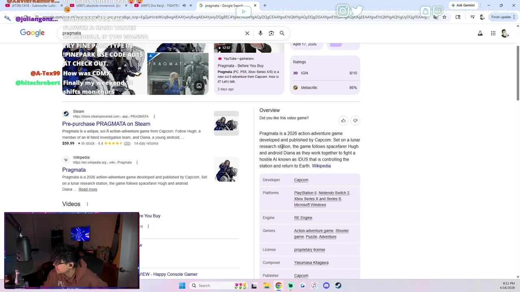Open a new browser tab
The height and width of the screenshot is (292, 520).
point(265,6)
